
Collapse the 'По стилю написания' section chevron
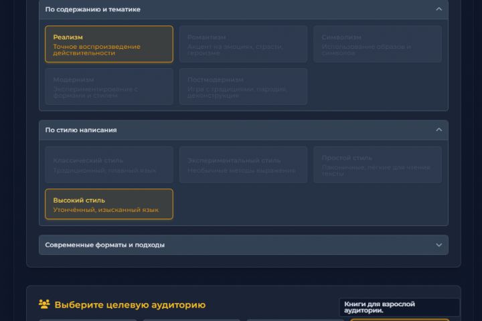[x=438, y=130]
